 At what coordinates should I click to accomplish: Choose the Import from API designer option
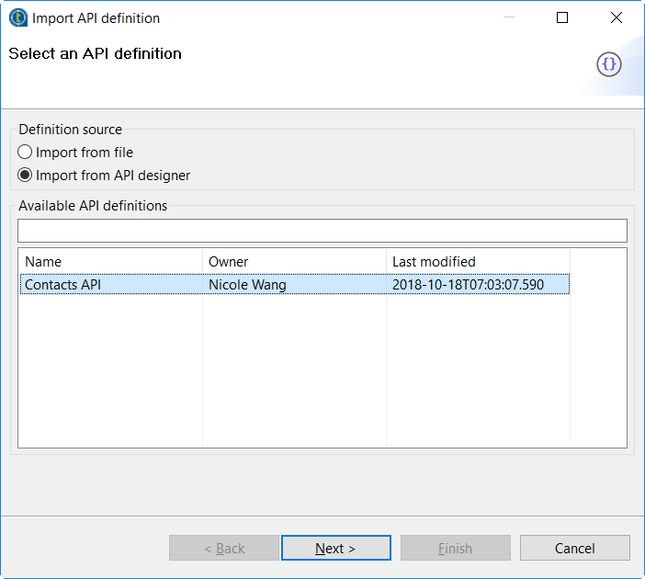[26, 175]
